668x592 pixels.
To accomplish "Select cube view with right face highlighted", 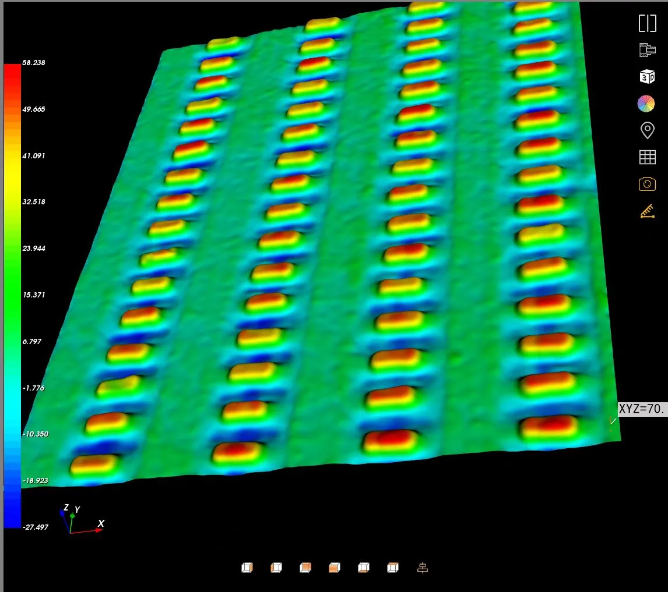I will (x=247, y=568).
